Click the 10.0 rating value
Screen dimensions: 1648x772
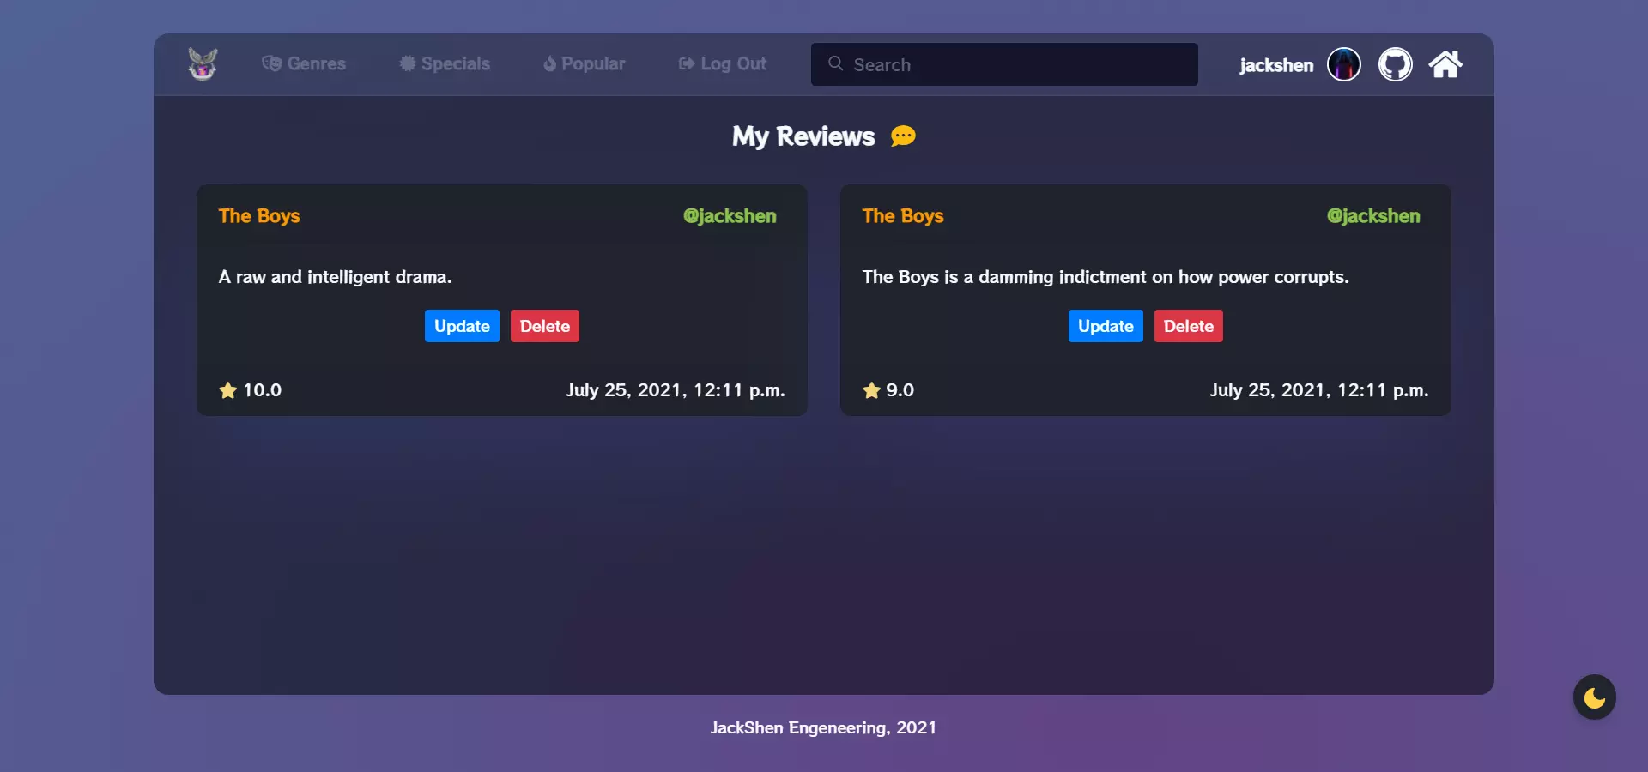(263, 390)
